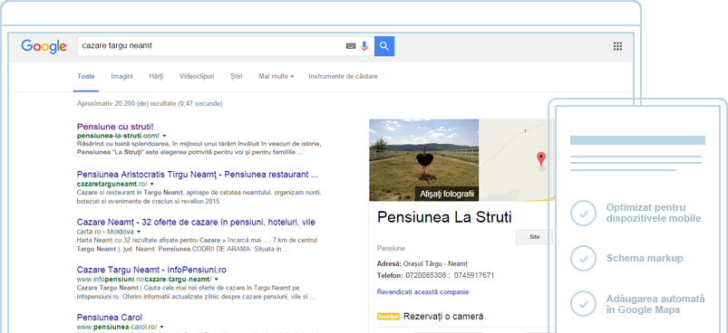The height and width of the screenshot is (333, 728).
Task: Click the Site button in knowledge panel
Action: pos(534,237)
